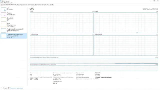
Task: Click the 48 °C GPU temperature value
Action: click(55, 83)
